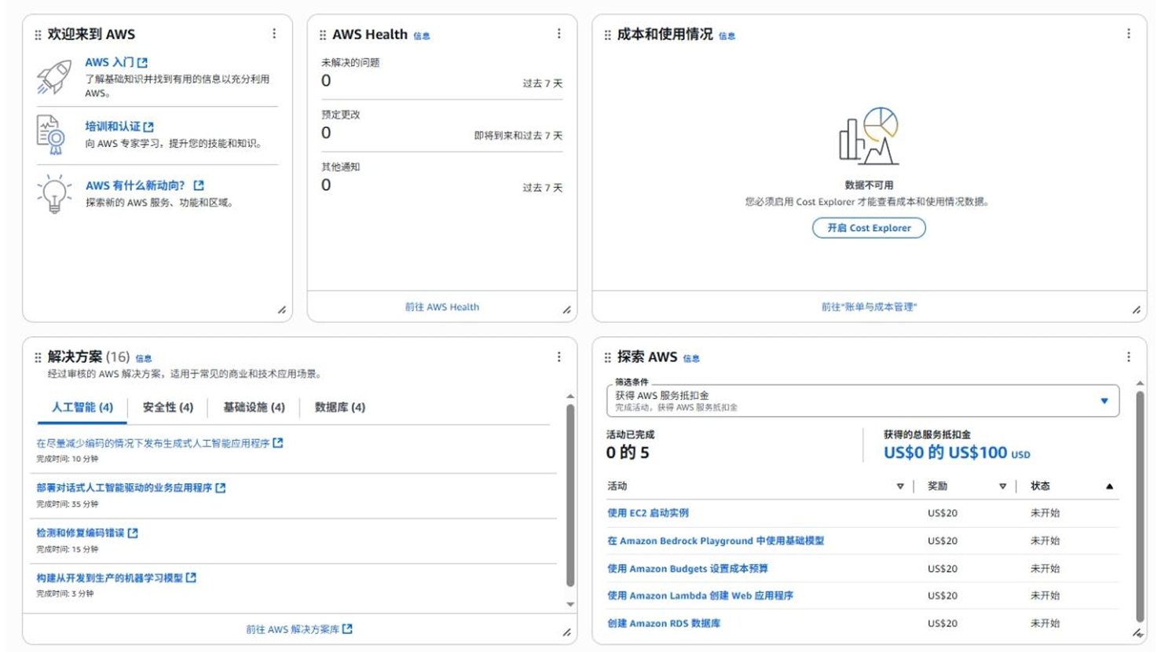Sort by 状态 column ascending arrow
The width and height of the screenshot is (1161, 652).
point(1109,486)
